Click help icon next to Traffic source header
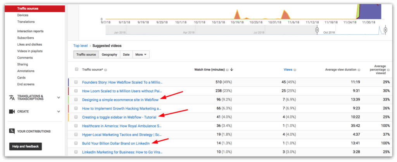This screenshot has width=397, height=162. click(x=105, y=70)
